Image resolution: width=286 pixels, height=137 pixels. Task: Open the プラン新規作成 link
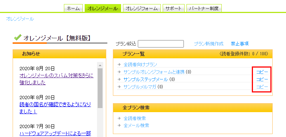208,44
